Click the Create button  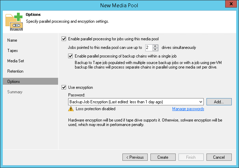coord(163,157)
